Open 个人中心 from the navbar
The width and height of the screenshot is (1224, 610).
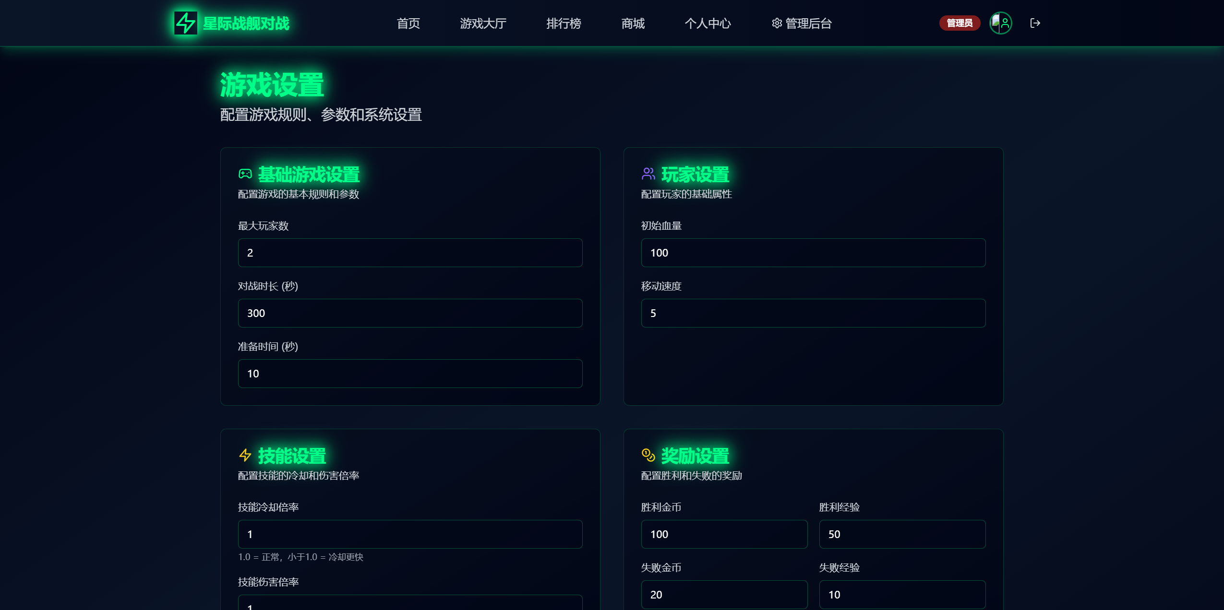tap(708, 23)
